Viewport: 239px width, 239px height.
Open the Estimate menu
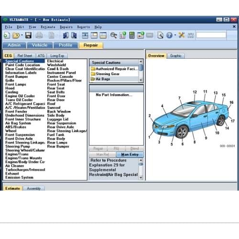(x=48, y=27)
